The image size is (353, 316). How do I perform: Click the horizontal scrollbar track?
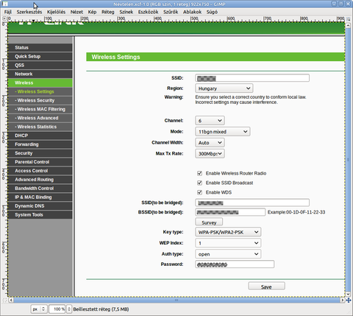point(176,300)
